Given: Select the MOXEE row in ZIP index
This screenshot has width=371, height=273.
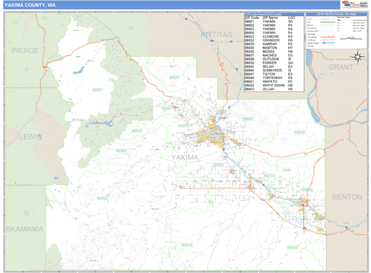Looking at the screenshot, I should pyautogui.click(x=269, y=51).
